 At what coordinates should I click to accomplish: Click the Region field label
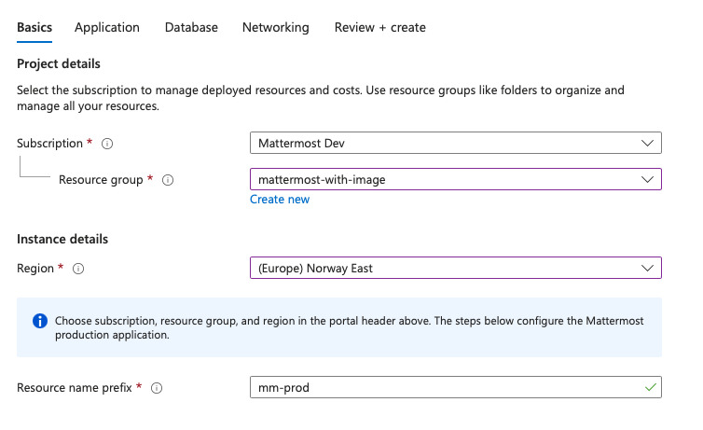pyautogui.click(x=35, y=269)
